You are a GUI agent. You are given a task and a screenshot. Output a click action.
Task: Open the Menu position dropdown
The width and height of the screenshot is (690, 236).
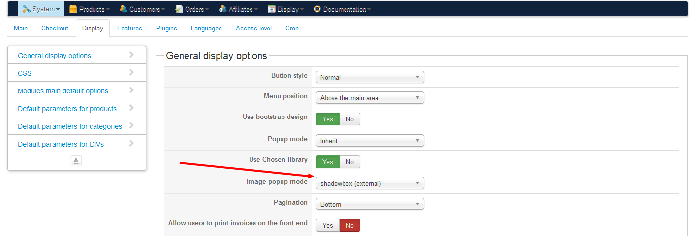pos(370,98)
